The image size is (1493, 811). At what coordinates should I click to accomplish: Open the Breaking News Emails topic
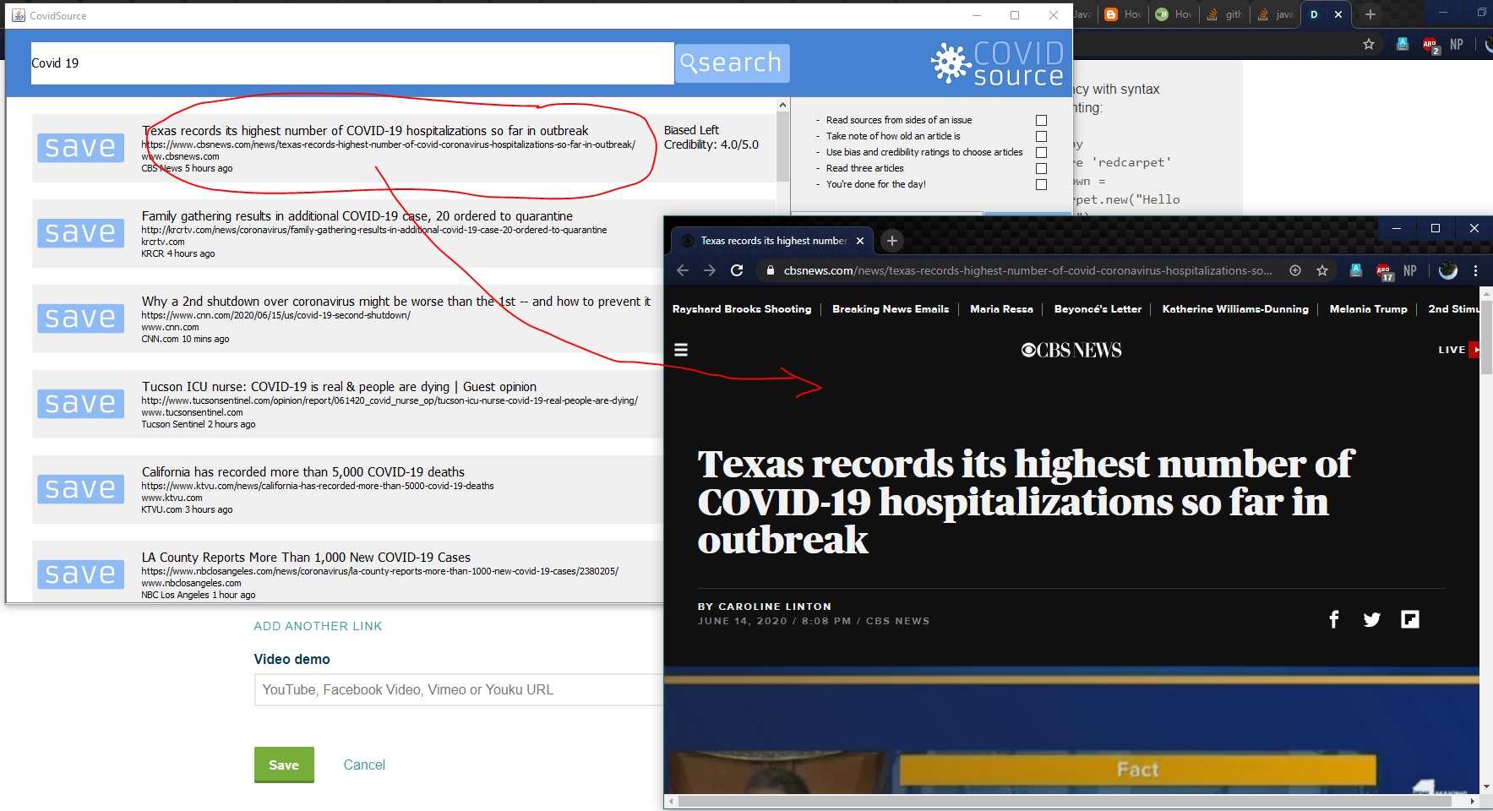click(891, 309)
